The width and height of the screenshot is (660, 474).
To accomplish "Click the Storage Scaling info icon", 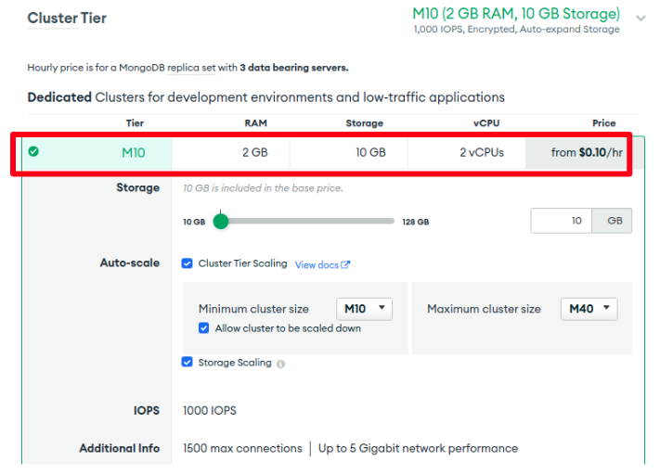I will 280,364.
